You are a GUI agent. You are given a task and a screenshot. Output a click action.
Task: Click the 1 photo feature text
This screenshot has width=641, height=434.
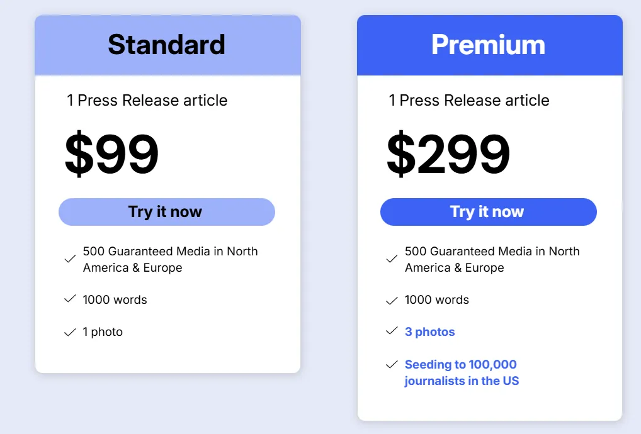[103, 332]
